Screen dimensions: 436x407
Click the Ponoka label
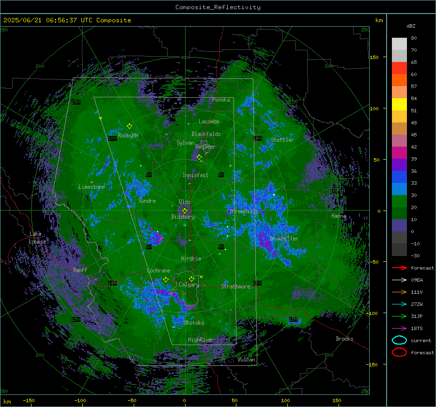coord(221,100)
